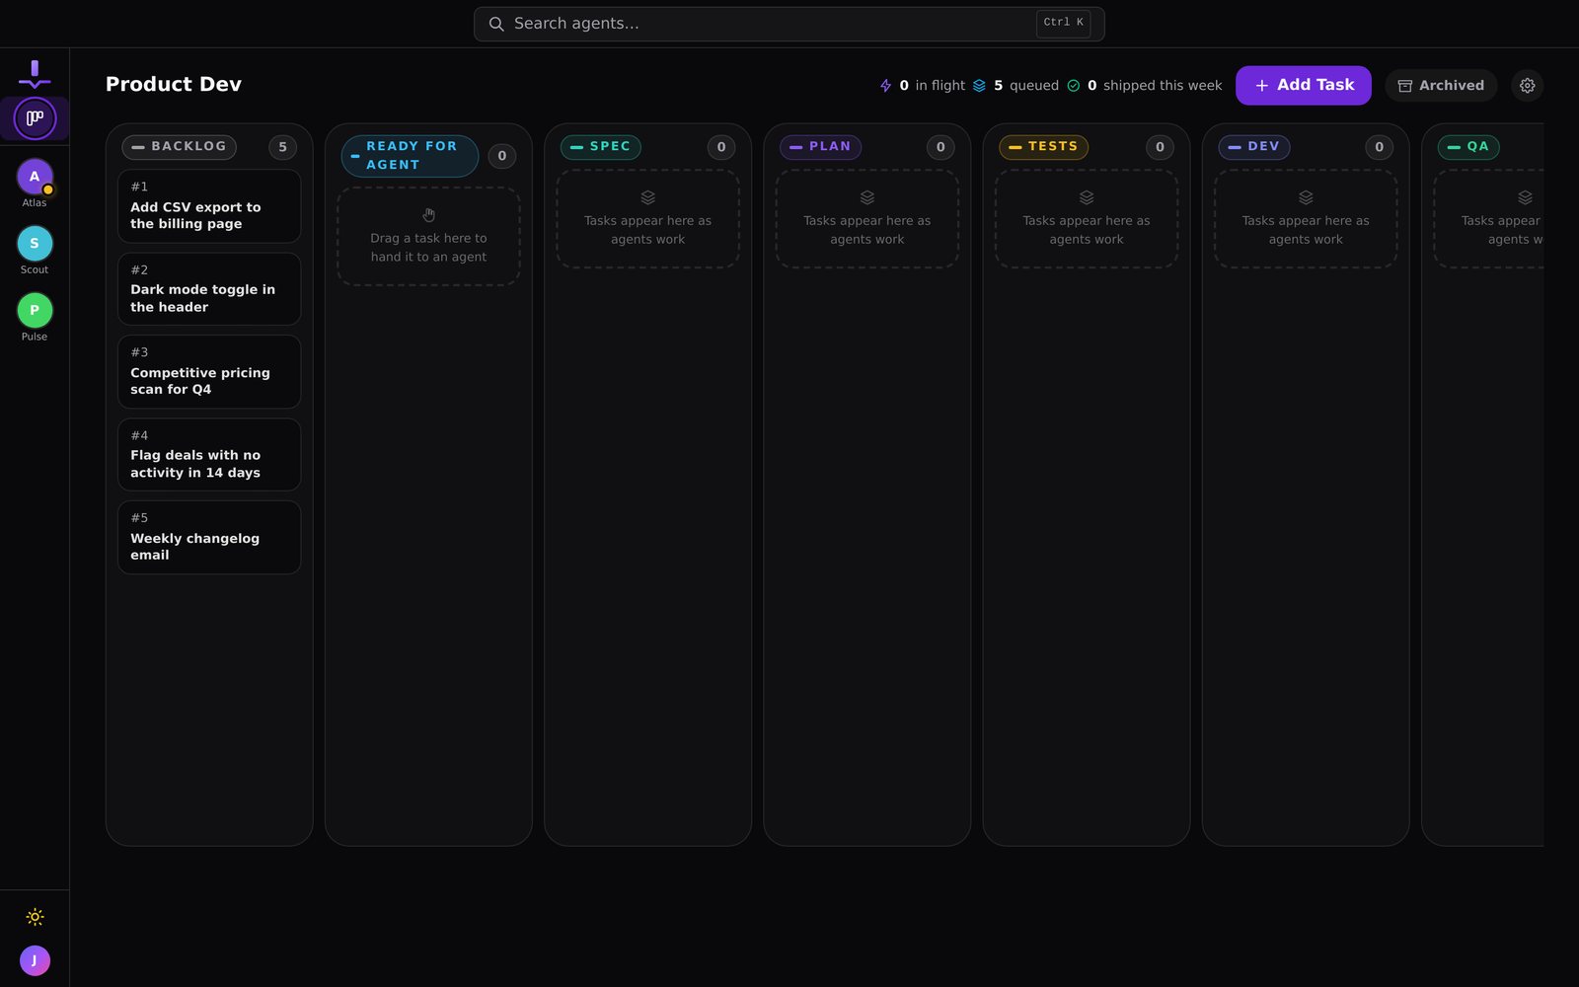Open board settings gear icon
Screen dimensions: 1579x987
click(1528, 86)
